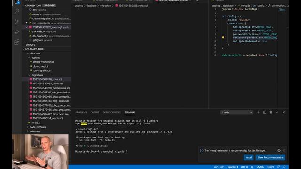Click migrations in roles.sql breadcrumb
Image resolution: width=301 pixels, height=169 pixels.
105,6
